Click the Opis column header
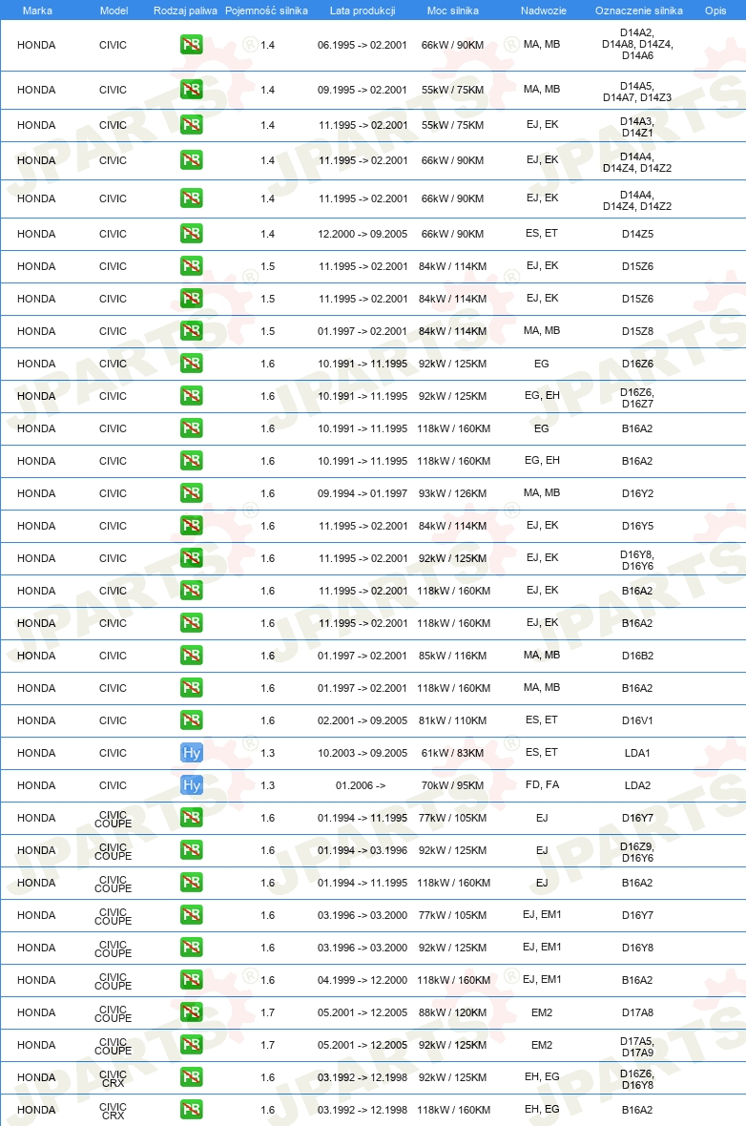Screen dimensions: 746x1126 coord(715,10)
